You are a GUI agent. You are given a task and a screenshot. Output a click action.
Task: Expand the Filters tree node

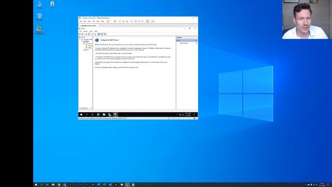[84, 48]
